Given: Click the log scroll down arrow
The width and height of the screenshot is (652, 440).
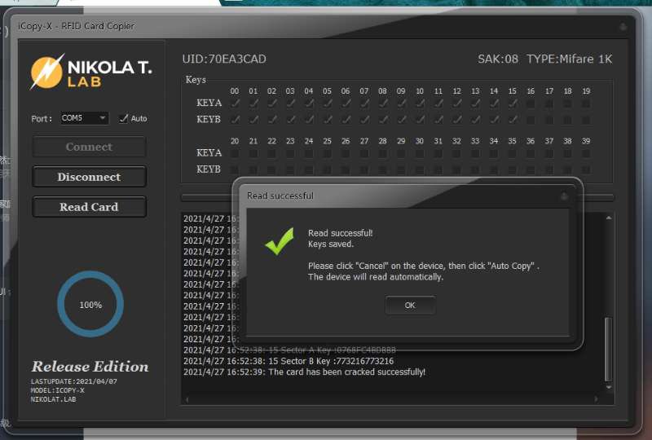Looking at the screenshot, I should point(609,387).
